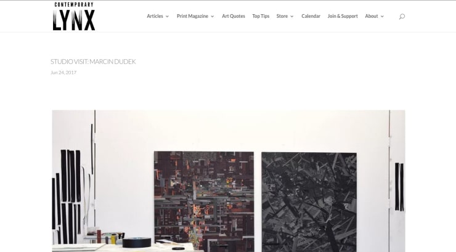This screenshot has height=252, width=456.
Task: Open the Print Magazine menu item
Action: (192, 16)
